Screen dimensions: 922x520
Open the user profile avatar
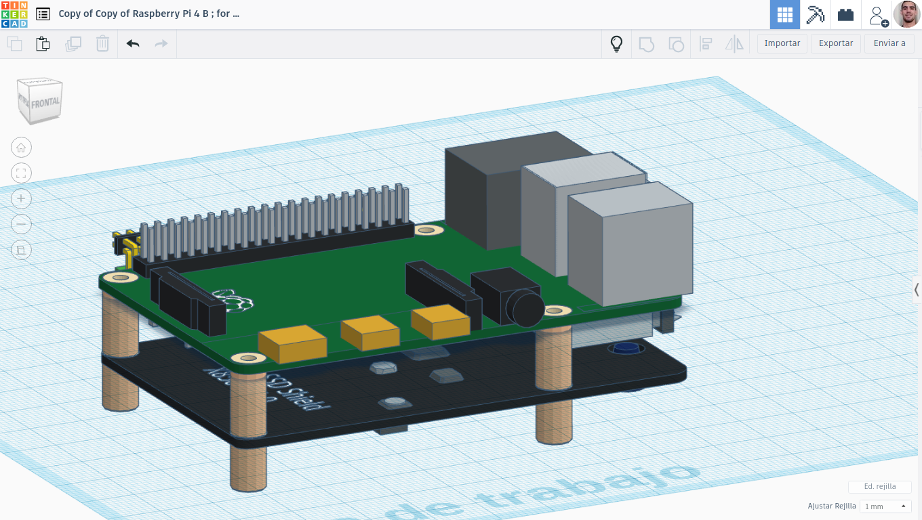click(907, 14)
